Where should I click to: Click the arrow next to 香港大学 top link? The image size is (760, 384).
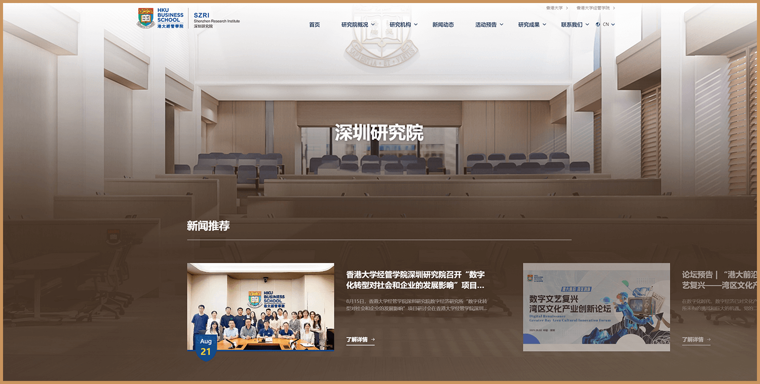[566, 8]
